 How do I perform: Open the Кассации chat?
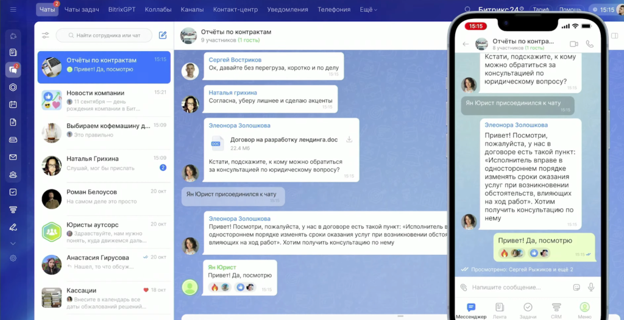coord(104,297)
